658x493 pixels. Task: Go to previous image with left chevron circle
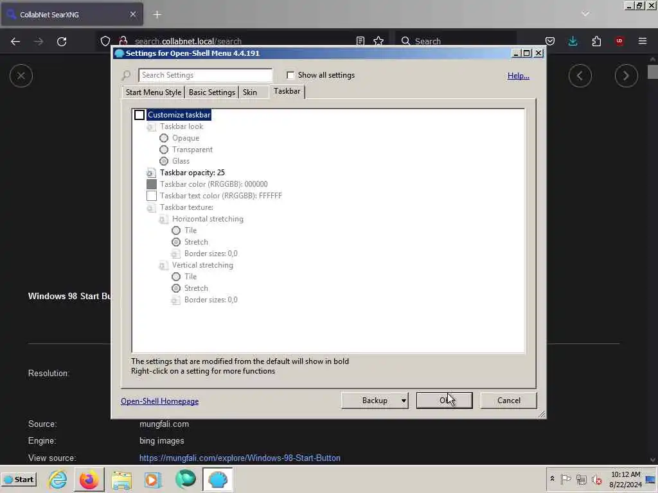pos(580,76)
